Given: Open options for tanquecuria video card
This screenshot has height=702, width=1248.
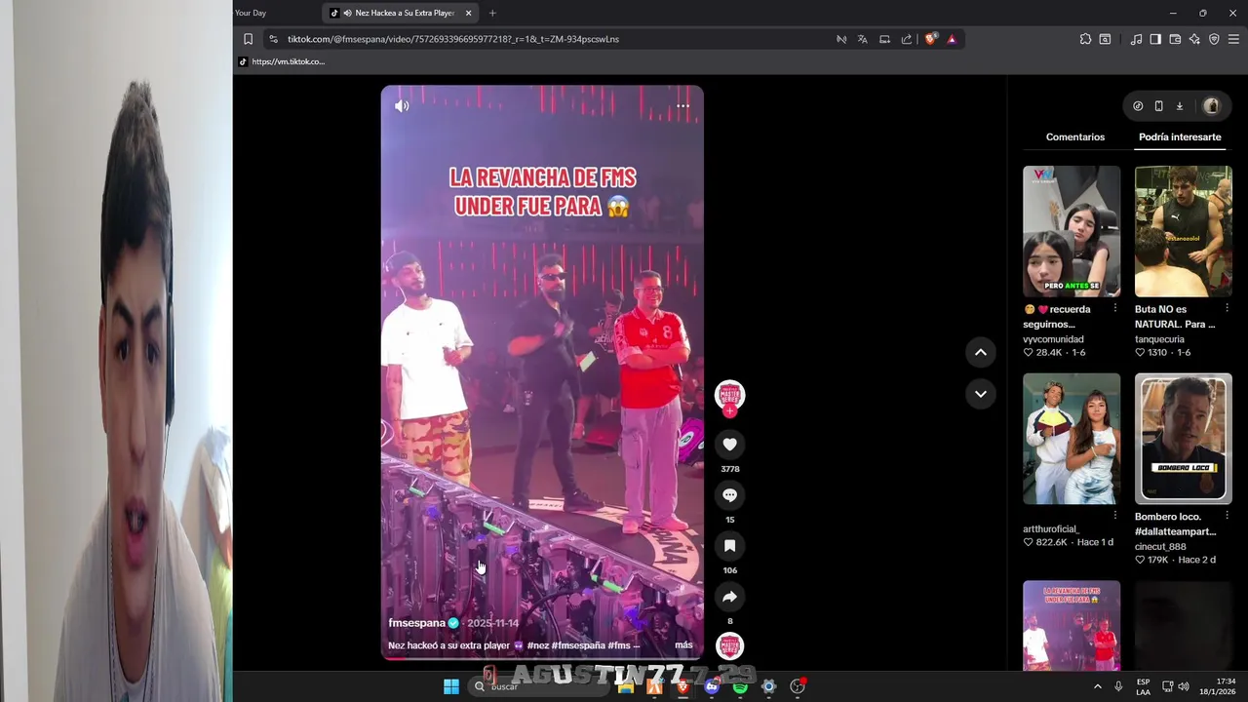Looking at the screenshot, I should click(x=1227, y=308).
